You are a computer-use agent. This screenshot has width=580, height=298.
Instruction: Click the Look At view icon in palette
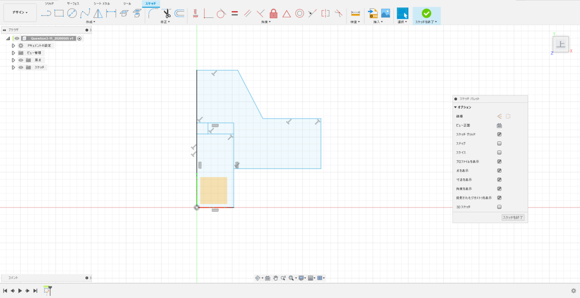click(499, 125)
